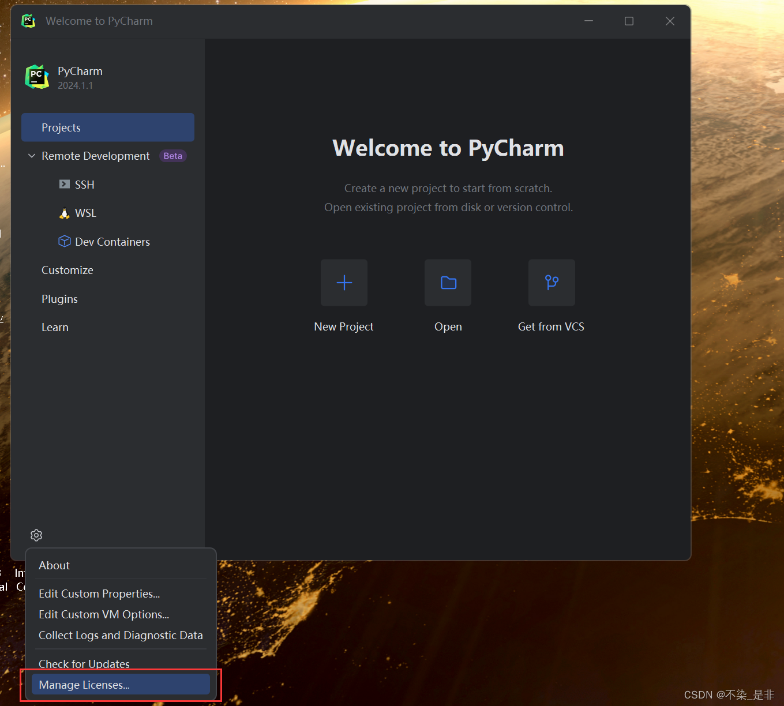Open the settings gear icon
784x706 pixels.
pos(36,535)
